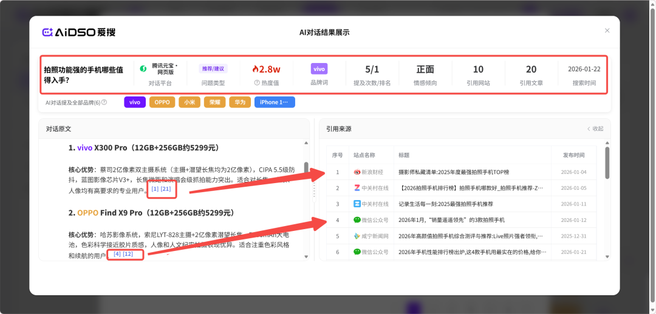Open article titled 记录生活每一刻:2025最强拍照手机推荐
This screenshot has height=314, width=656.
pos(446,204)
